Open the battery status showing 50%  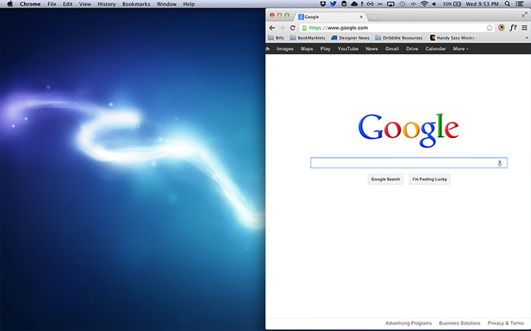(x=452, y=4)
